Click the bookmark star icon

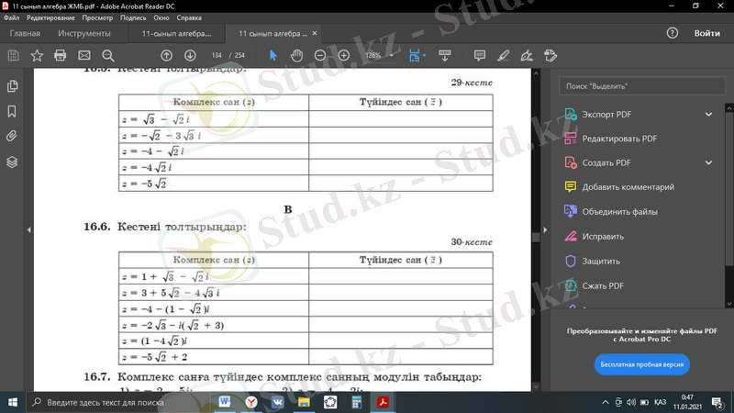[x=37, y=55]
